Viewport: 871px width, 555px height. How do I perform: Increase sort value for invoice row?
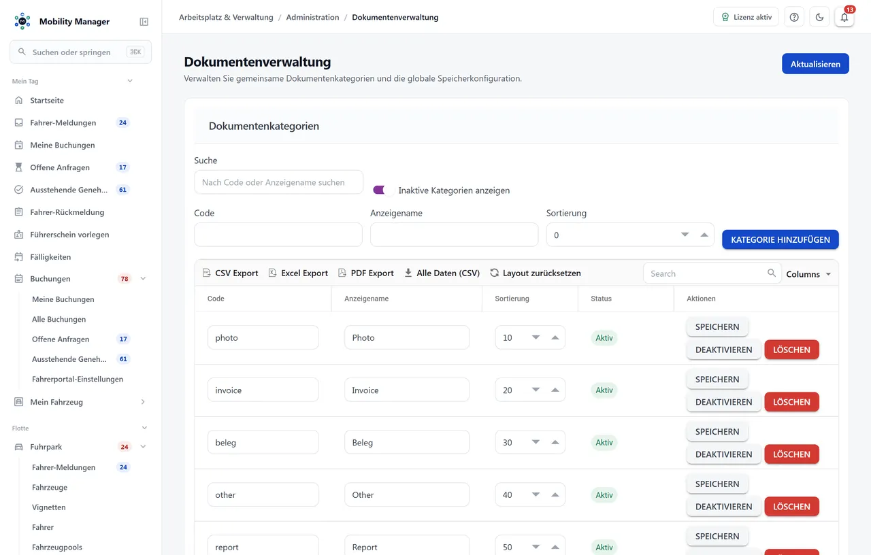tap(555, 390)
